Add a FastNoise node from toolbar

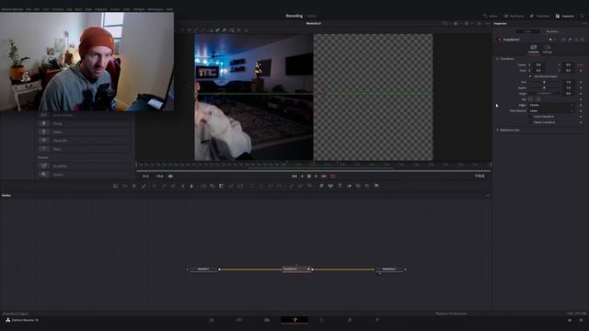(x=125, y=186)
